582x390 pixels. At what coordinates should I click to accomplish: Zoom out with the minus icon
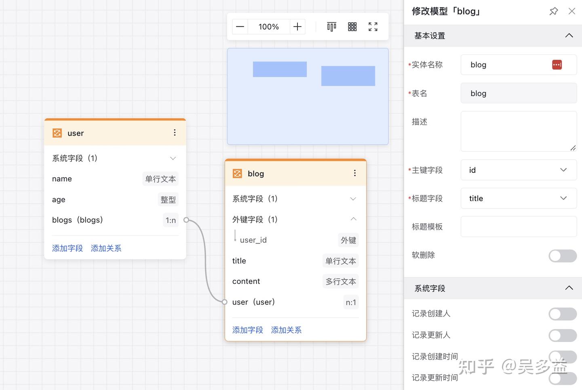(x=240, y=26)
